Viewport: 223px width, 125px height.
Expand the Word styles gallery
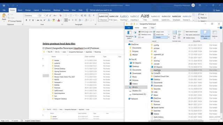194,20
